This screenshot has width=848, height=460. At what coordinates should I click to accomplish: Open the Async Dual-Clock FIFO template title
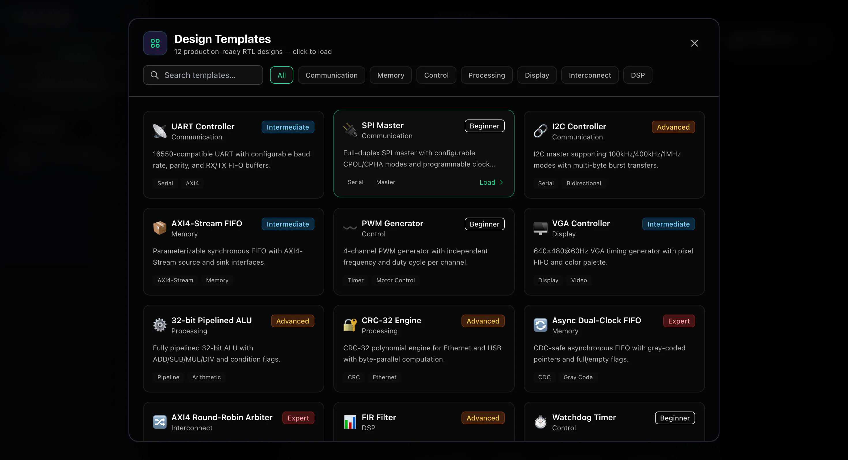(596, 320)
